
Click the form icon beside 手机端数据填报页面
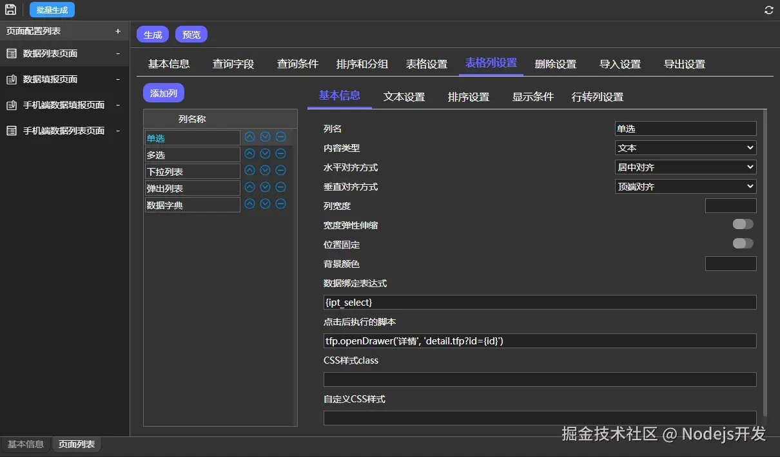click(12, 105)
